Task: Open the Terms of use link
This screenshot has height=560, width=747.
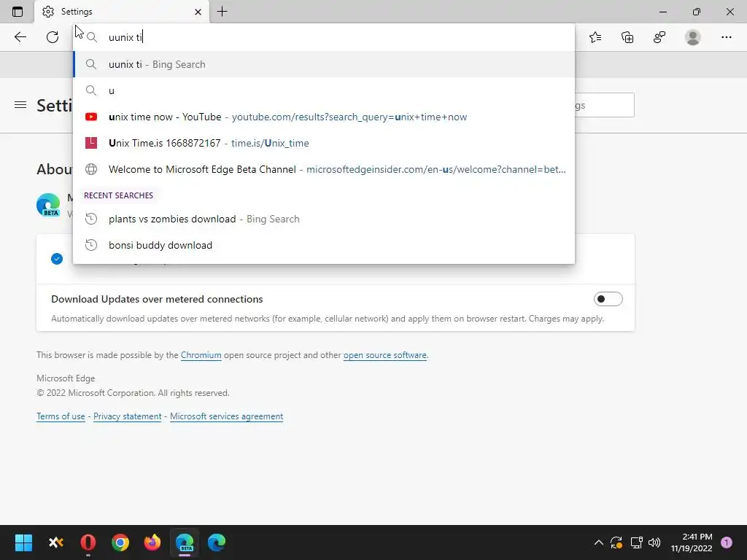Action: [61, 416]
